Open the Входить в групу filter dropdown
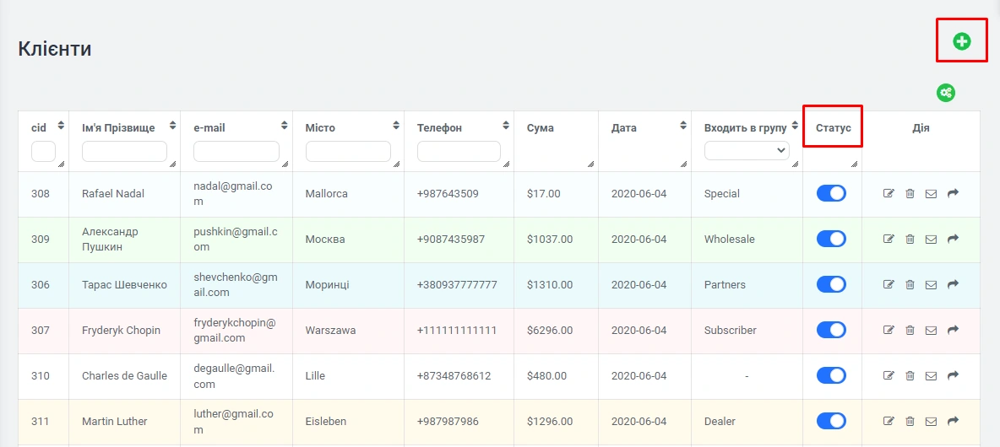 [747, 151]
